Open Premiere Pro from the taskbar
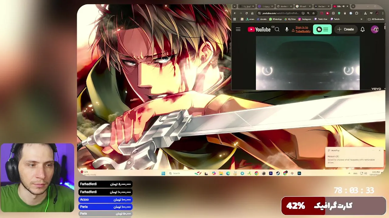Screen dimensions: 389x218 coord(271,173)
